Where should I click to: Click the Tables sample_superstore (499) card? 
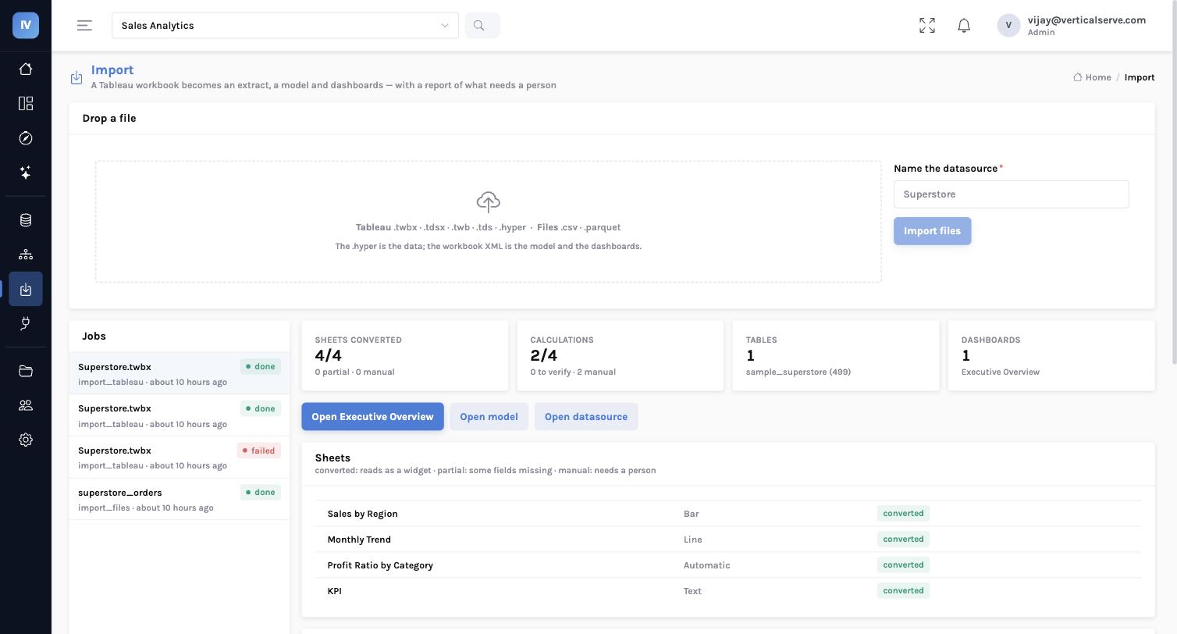tap(836, 355)
